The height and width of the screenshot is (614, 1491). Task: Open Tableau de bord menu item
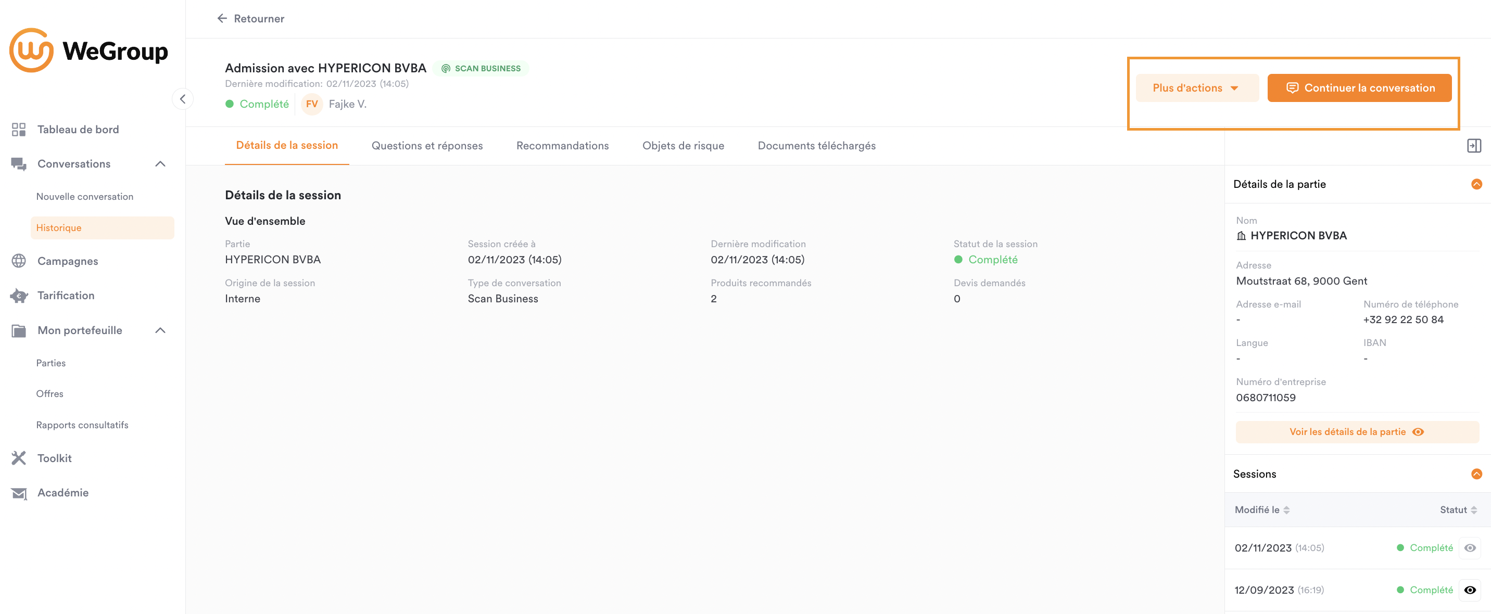click(78, 130)
